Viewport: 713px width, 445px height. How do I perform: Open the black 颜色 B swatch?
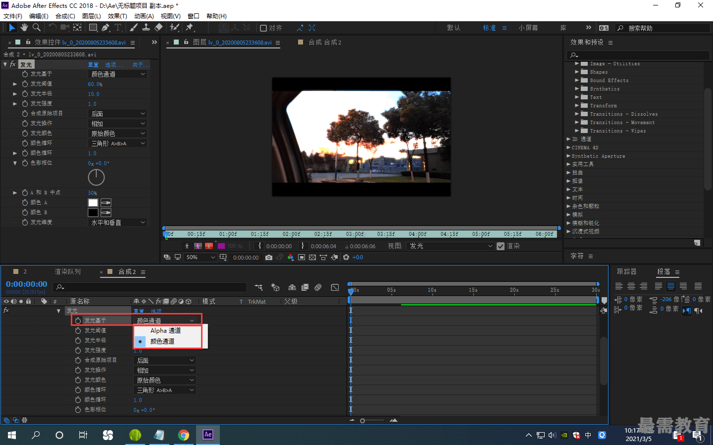(x=93, y=213)
